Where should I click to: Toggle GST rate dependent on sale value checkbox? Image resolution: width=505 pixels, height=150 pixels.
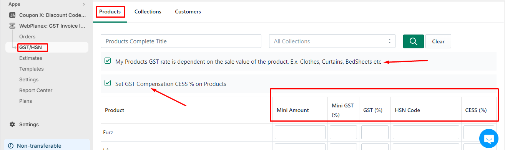pyautogui.click(x=108, y=61)
